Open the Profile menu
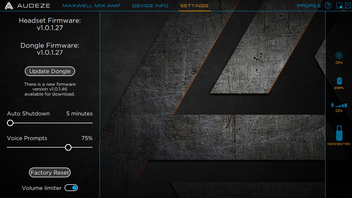Viewport: 352px width, 198px height. click(309, 6)
